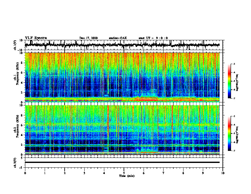Click the time axis tick label "4"
Screen dimensions: 251x194
(x=104, y=173)
